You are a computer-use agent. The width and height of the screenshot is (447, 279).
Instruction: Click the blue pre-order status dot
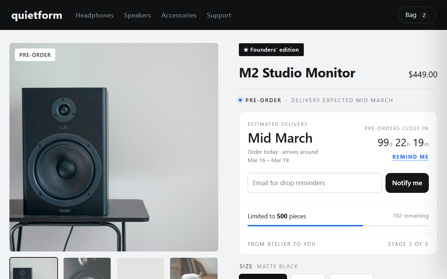[x=240, y=100]
